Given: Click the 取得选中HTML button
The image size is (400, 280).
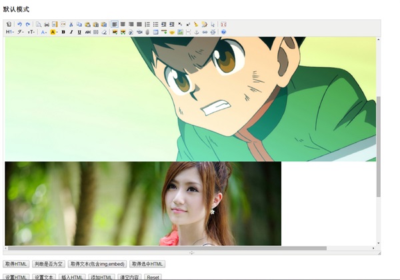Looking at the screenshot, I should 147,264.
